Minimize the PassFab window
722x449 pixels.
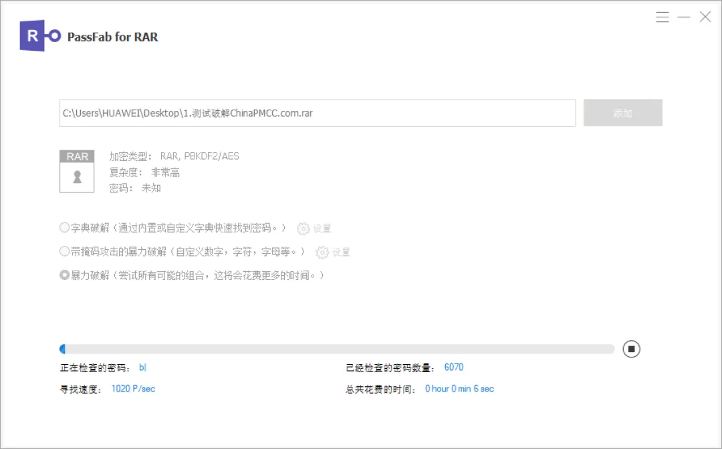[684, 17]
